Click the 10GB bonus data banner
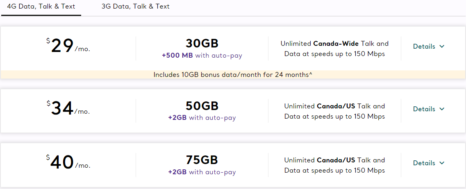The image size is (466, 189). coord(233,75)
